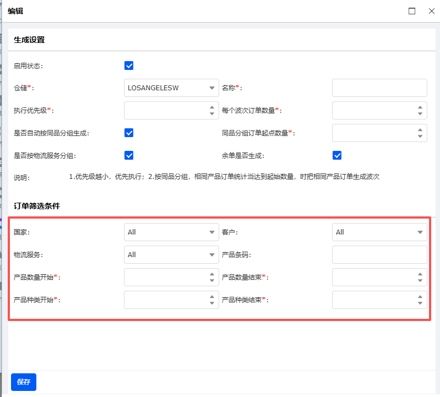The image size is (440, 397).
Task: Click into the 名称 text field
Action: tap(379, 88)
